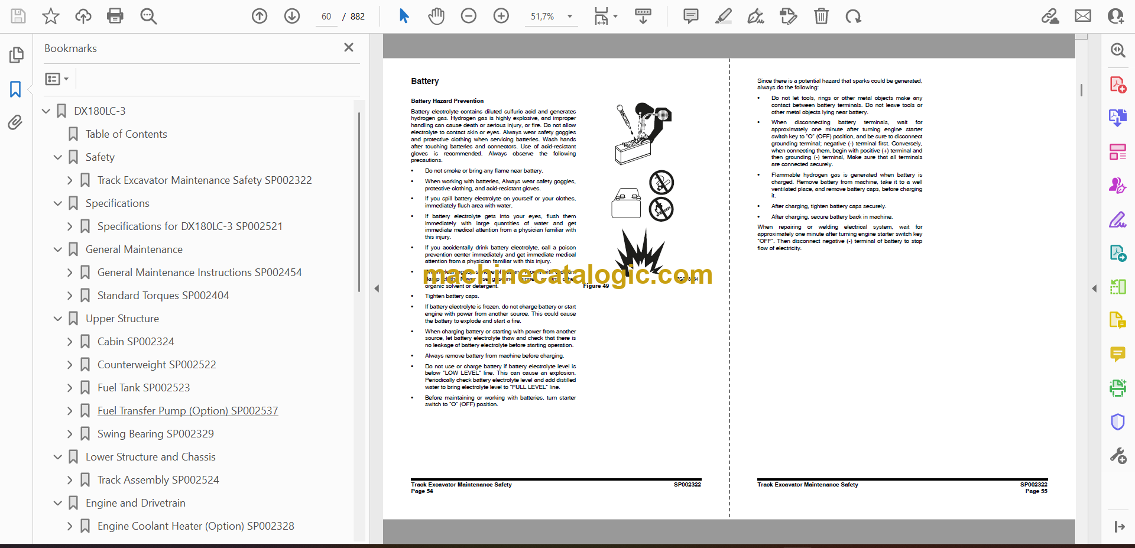
Task: Click the read mode keyboard icon
Action: click(643, 16)
